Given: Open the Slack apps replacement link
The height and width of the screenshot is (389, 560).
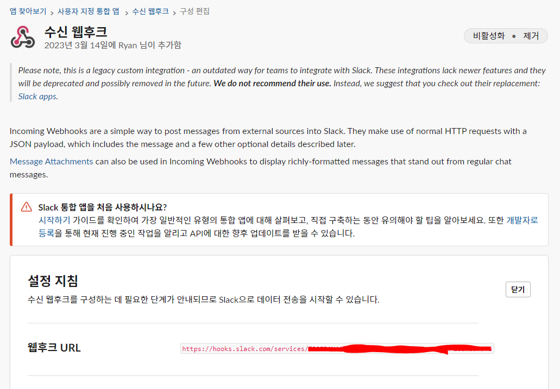Looking at the screenshot, I should pyautogui.click(x=37, y=97).
